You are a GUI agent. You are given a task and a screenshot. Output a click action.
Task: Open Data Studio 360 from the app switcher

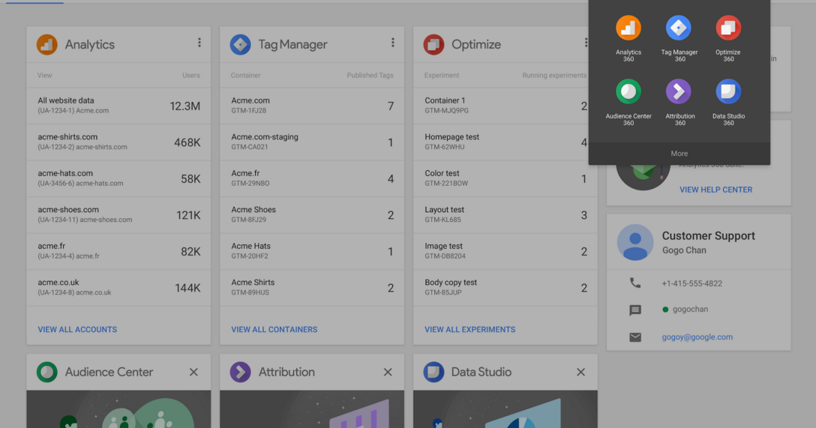(728, 103)
